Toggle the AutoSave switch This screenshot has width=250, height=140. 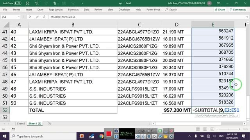pos(18,3)
